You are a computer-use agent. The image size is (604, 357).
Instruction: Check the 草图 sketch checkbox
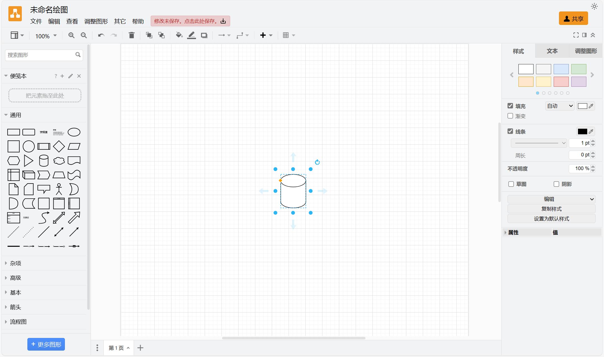[511, 184]
